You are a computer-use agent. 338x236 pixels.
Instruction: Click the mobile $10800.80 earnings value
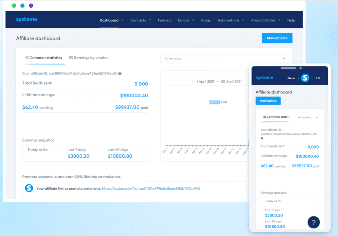275,226
